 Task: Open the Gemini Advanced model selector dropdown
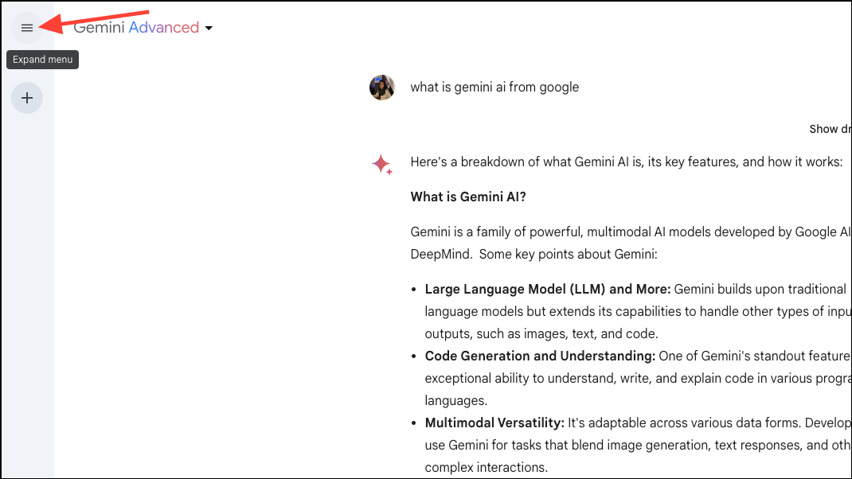tap(208, 27)
